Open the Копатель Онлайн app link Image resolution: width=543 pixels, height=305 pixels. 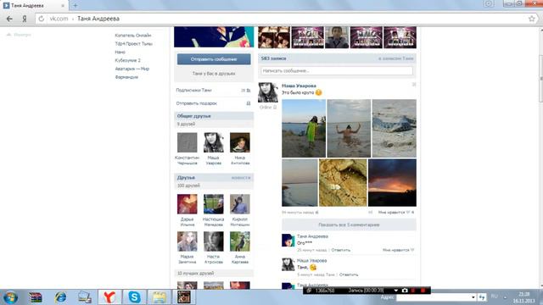(x=133, y=36)
